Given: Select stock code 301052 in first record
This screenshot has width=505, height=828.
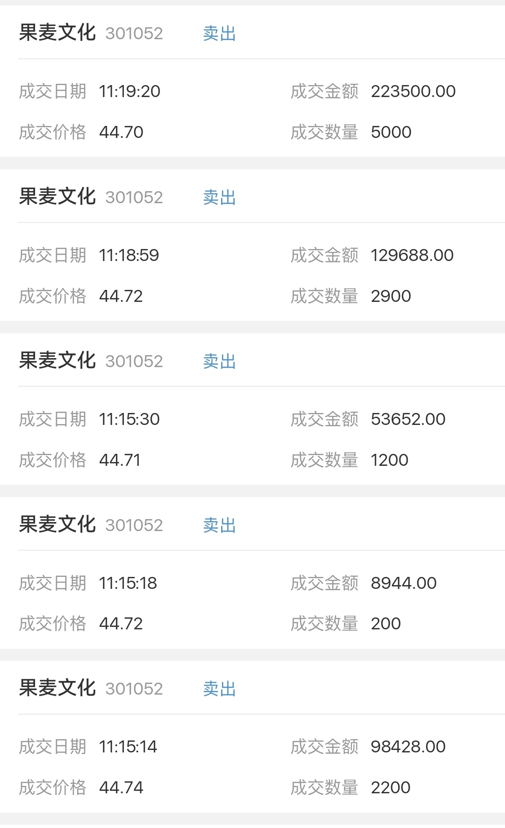Looking at the screenshot, I should pyautogui.click(x=134, y=33).
